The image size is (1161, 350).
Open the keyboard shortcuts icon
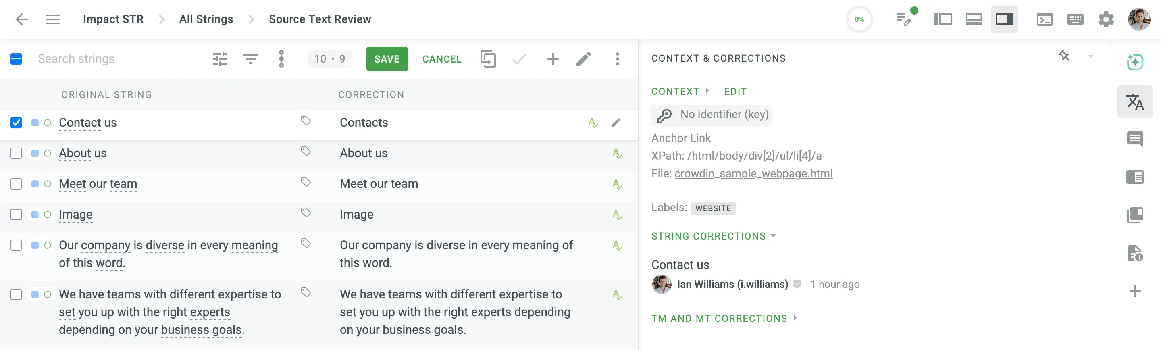pos(1076,19)
